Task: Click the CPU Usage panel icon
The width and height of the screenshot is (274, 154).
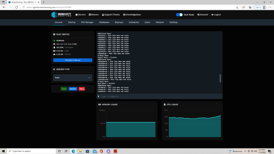Action: pyautogui.click(x=165, y=104)
